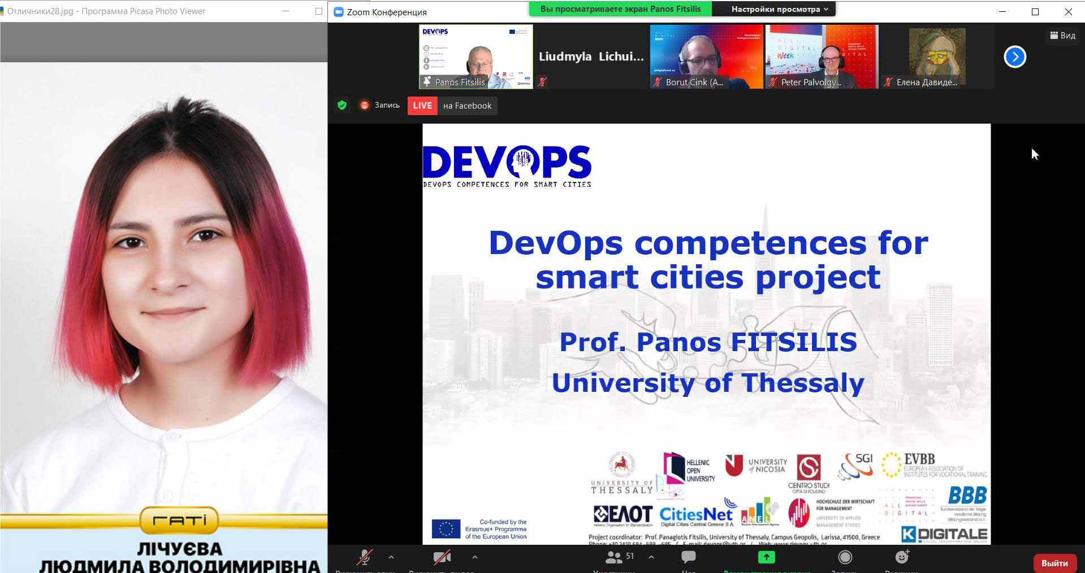Click the "на Facebook" live stream label
The image size is (1085, 573).
point(467,106)
